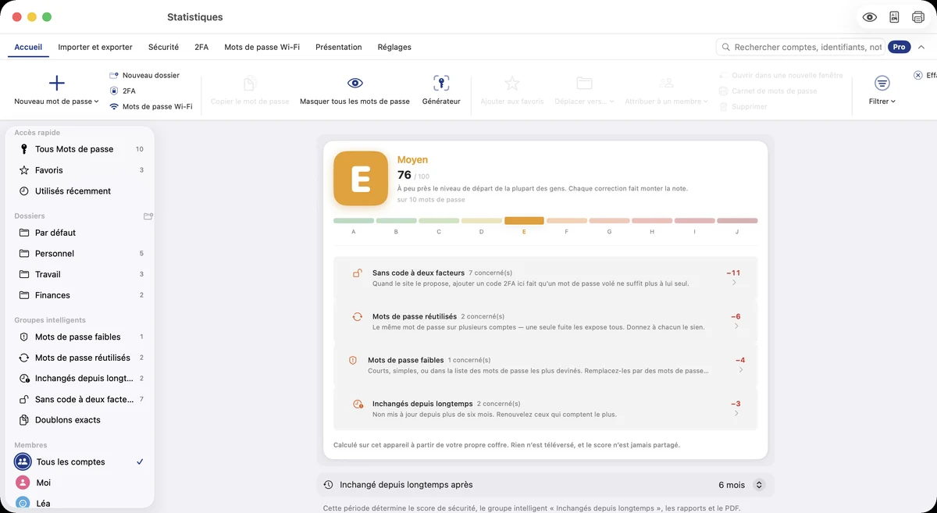Click Masquer tous les mots de passe eye icon
This screenshot has height=513, width=937.
(354, 83)
